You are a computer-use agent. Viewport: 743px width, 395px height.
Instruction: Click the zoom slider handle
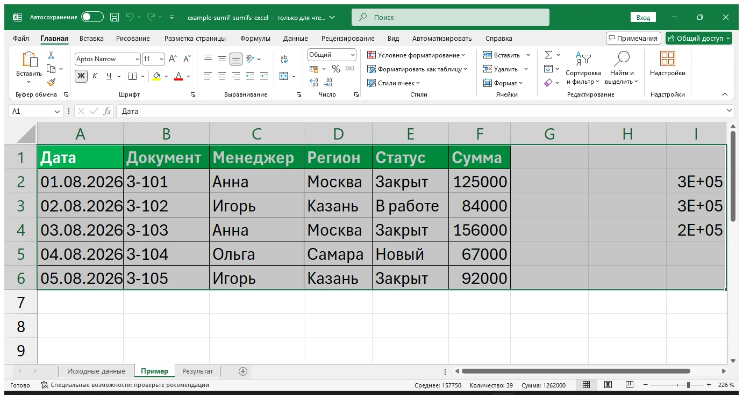pos(689,385)
